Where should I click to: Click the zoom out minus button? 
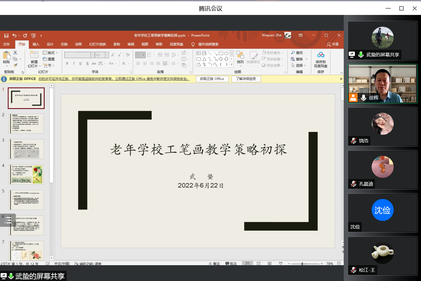(x=289, y=264)
